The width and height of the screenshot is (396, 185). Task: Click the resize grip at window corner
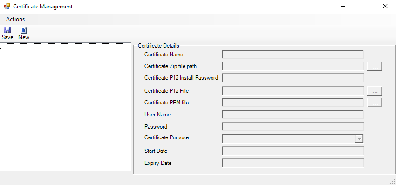pyautogui.click(x=392, y=181)
